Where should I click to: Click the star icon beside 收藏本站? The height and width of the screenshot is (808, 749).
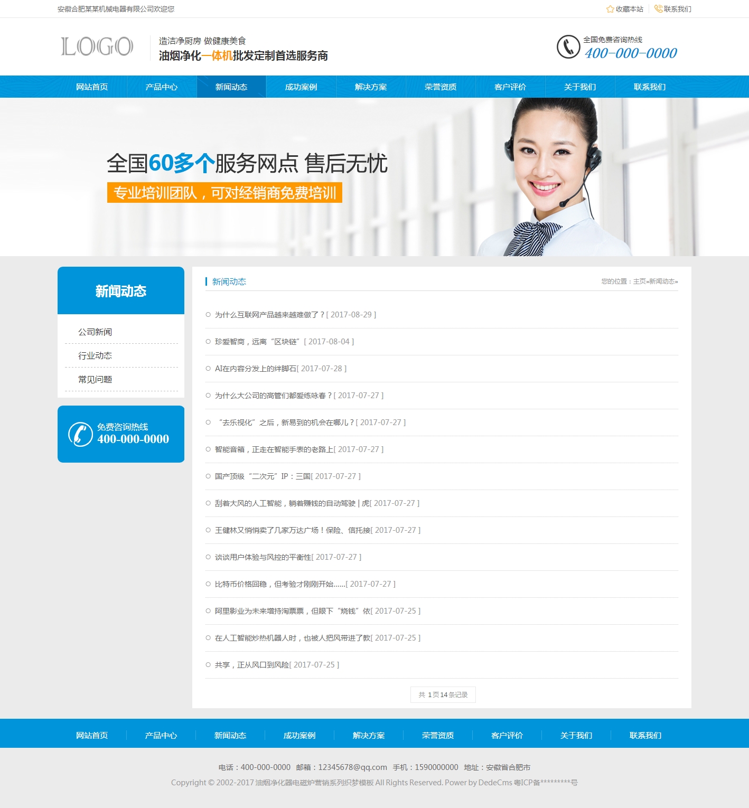tap(610, 9)
